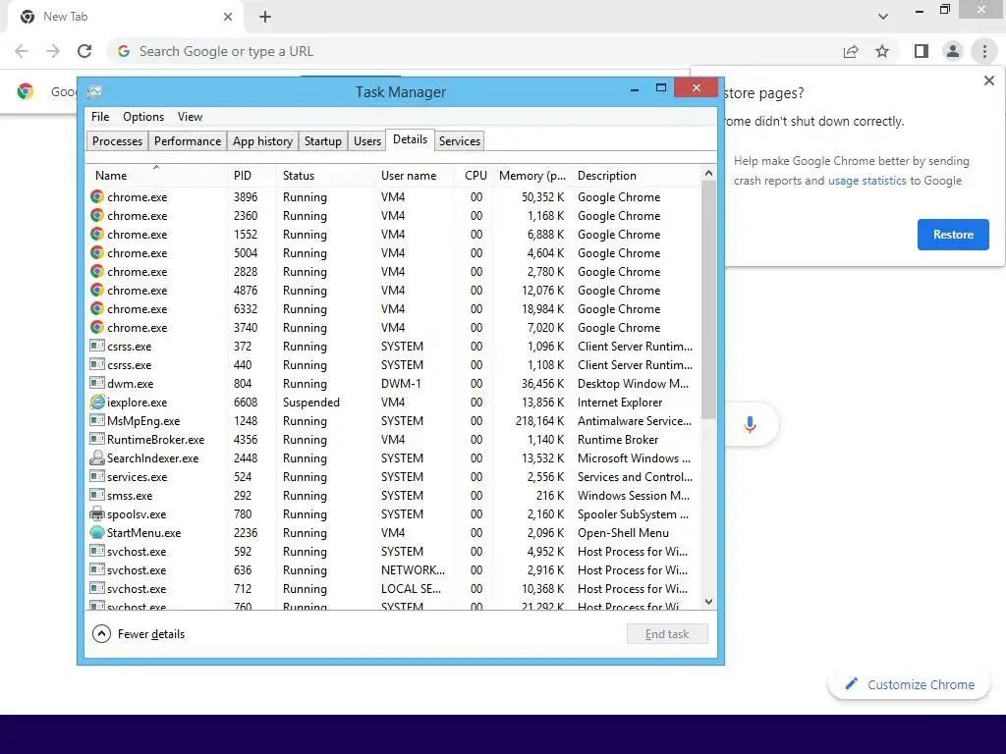
Task: Click the Chrome back arrow
Action: [22, 51]
